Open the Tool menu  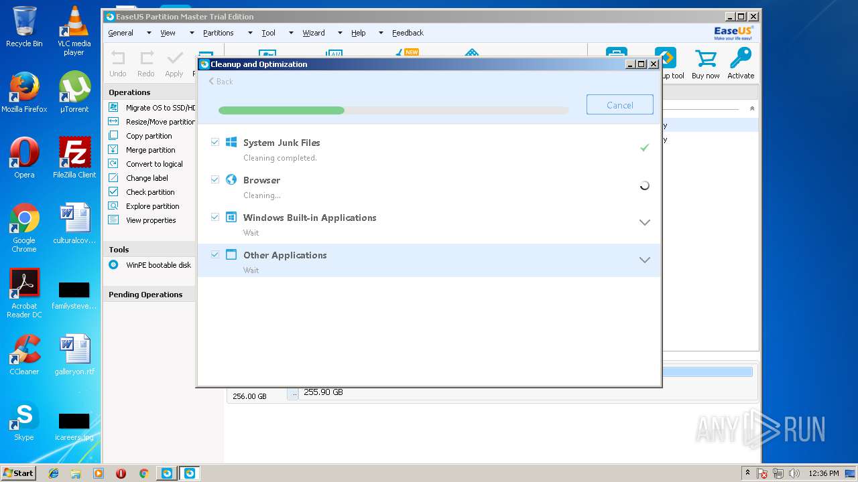[x=268, y=33]
